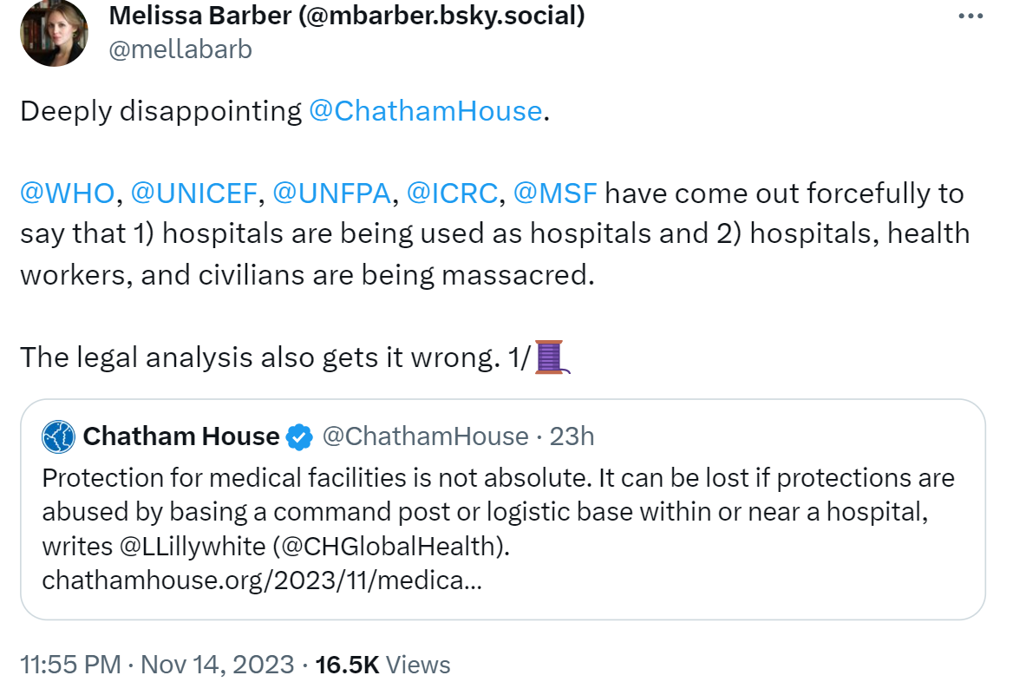Click the blue verified badge icon
The height and width of the screenshot is (695, 1013).
(x=299, y=437)
